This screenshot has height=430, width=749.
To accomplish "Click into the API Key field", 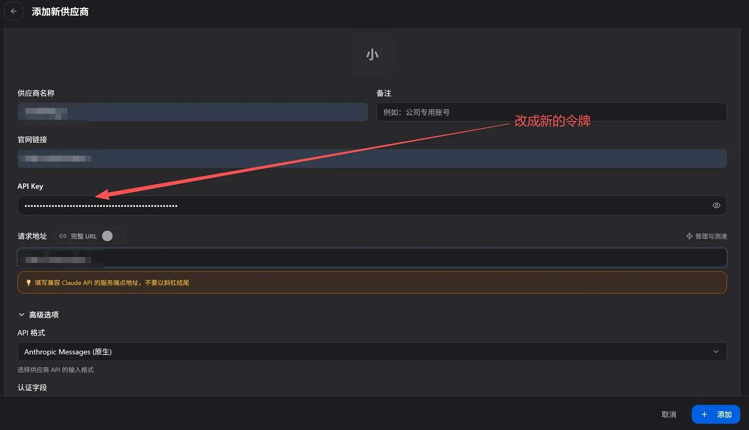I will click(372, 205).
